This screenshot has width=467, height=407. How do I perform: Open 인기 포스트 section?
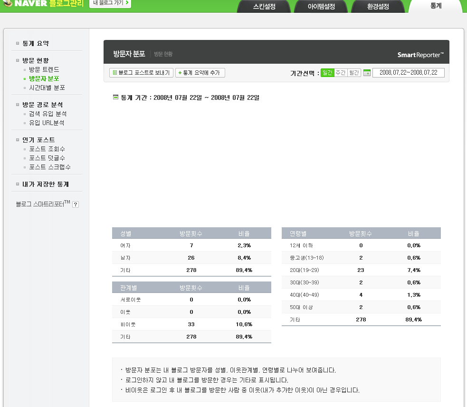[x=38, y=140]
